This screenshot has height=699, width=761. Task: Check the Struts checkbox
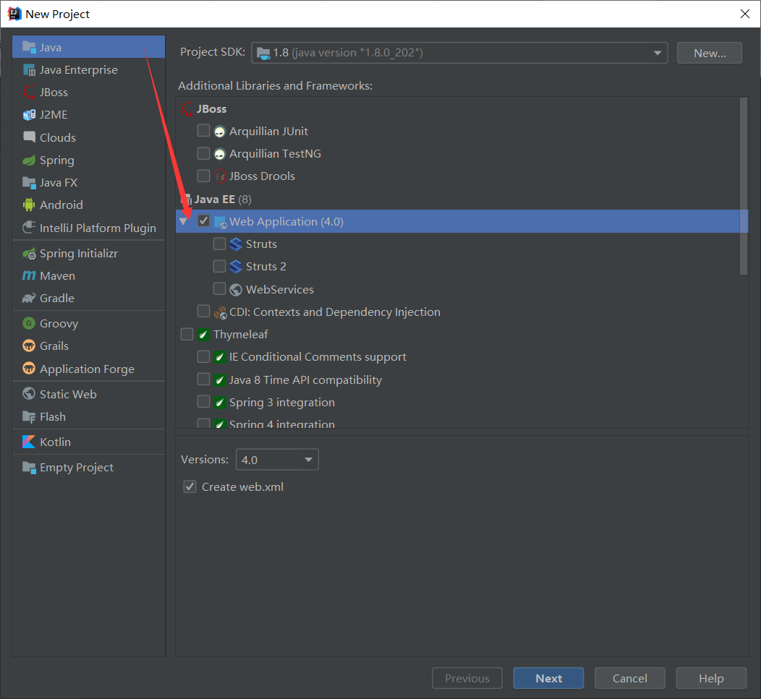pos(219,244)
